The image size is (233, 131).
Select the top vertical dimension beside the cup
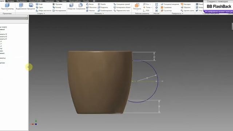[x=154, y=57]
